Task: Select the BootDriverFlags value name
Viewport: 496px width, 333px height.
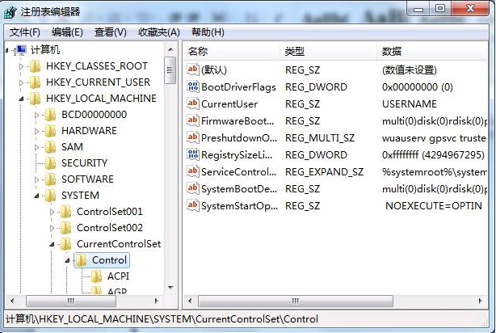Action: [238, 87]
